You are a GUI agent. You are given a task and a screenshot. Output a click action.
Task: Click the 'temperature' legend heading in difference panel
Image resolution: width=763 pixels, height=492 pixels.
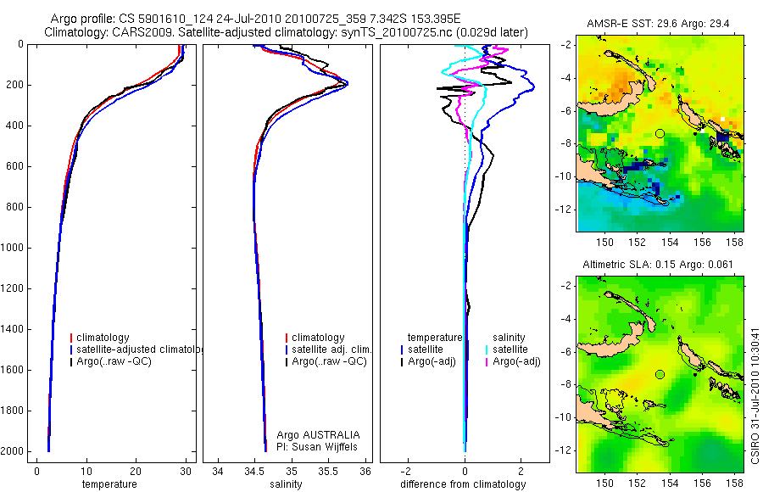pos(435,338)
